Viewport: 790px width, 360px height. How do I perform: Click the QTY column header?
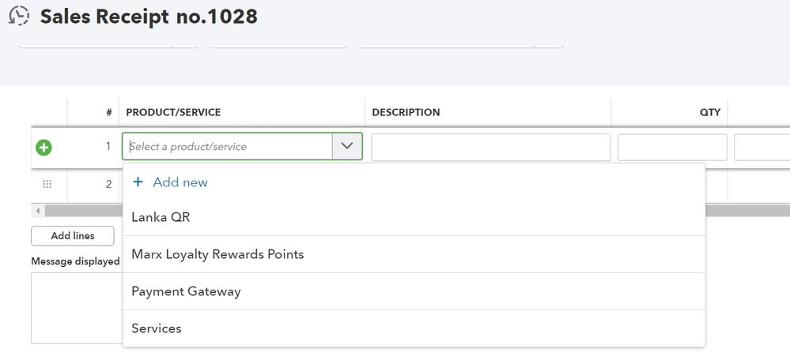pos(709,113)
